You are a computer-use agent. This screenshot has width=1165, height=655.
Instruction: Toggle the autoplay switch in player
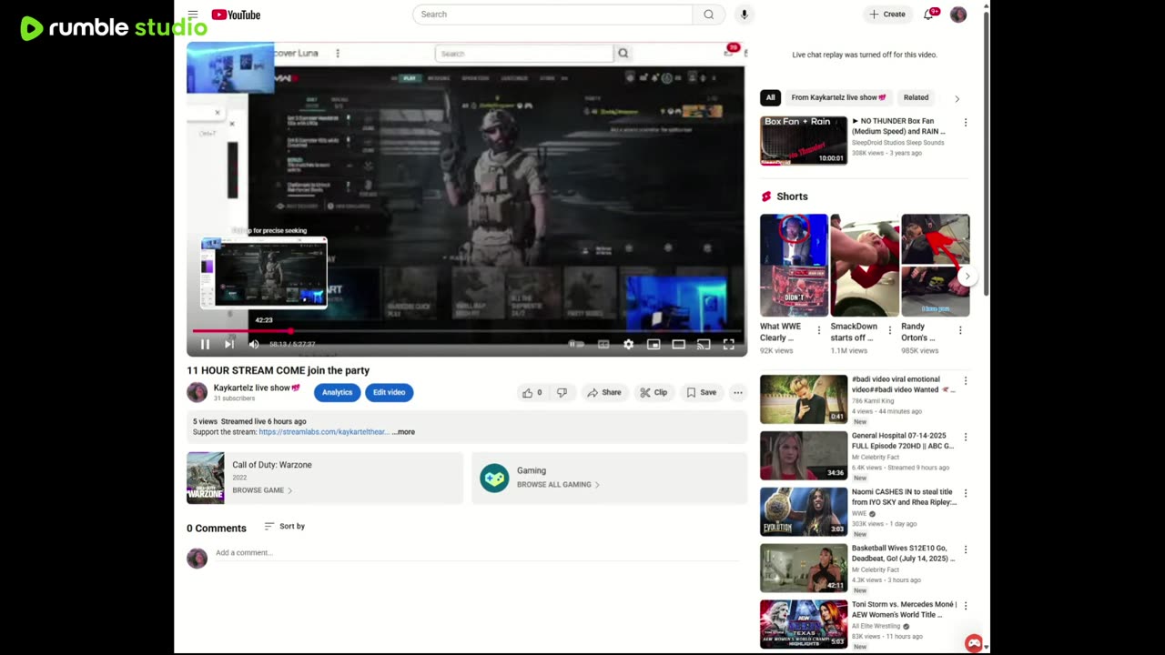tap(576, 344)
